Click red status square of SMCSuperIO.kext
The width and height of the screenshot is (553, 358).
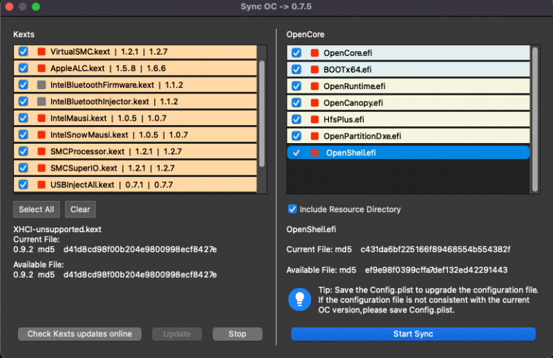[41, 168]
